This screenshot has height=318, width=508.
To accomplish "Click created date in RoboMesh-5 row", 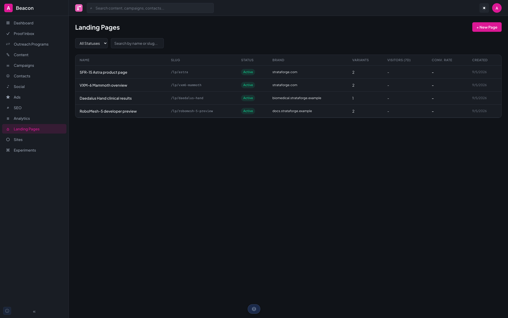I will coord(479,111).
